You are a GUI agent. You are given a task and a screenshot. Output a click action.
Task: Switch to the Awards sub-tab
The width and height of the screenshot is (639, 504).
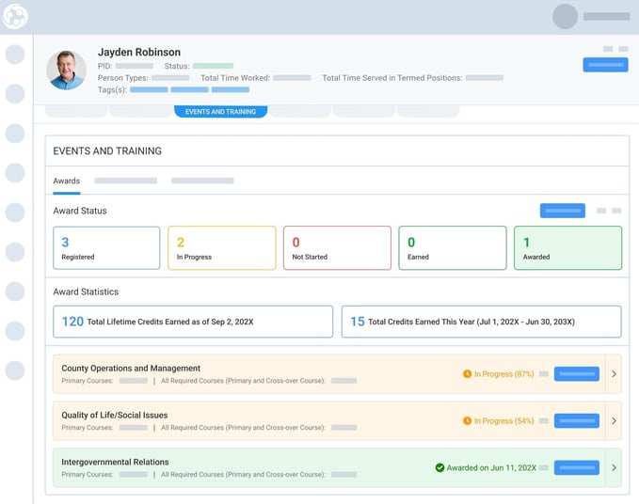point(66,181)
